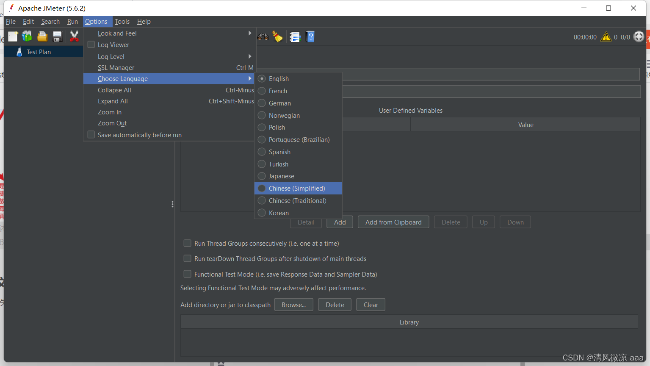Select the English language radio button
Viewport: 650px width, 366px height.
tap(262, 79)
